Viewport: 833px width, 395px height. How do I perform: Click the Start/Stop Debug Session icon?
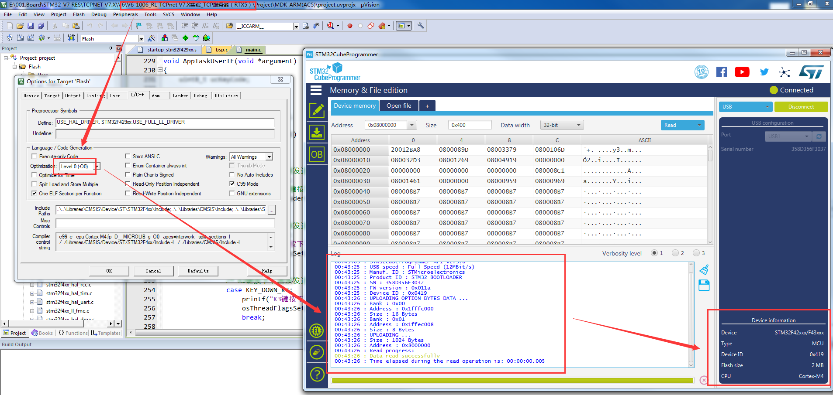(x=330, y=26)
